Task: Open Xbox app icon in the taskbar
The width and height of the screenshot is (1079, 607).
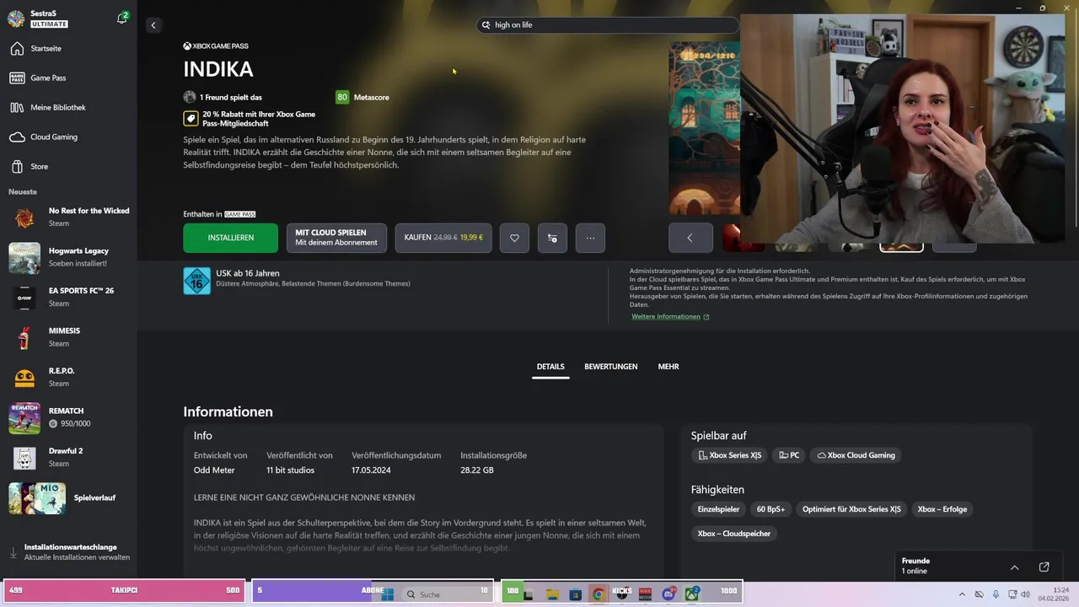Action: [x=692, y=594]
